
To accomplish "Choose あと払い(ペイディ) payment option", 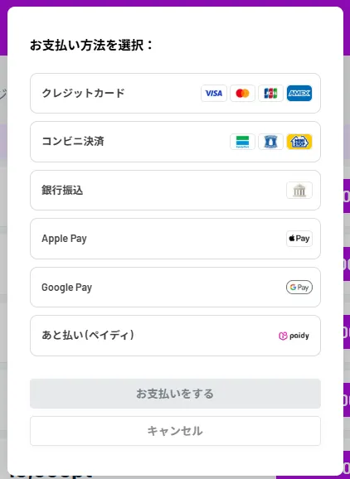I will click(x=175, y=336).
